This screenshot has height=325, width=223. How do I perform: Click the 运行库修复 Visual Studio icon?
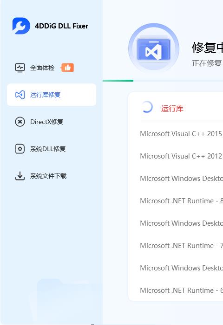[20, 95]
